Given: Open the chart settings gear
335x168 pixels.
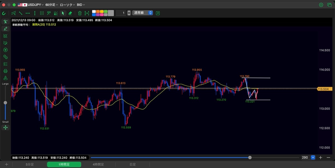Looking at the screenshot, I should [x=321, y=5].
